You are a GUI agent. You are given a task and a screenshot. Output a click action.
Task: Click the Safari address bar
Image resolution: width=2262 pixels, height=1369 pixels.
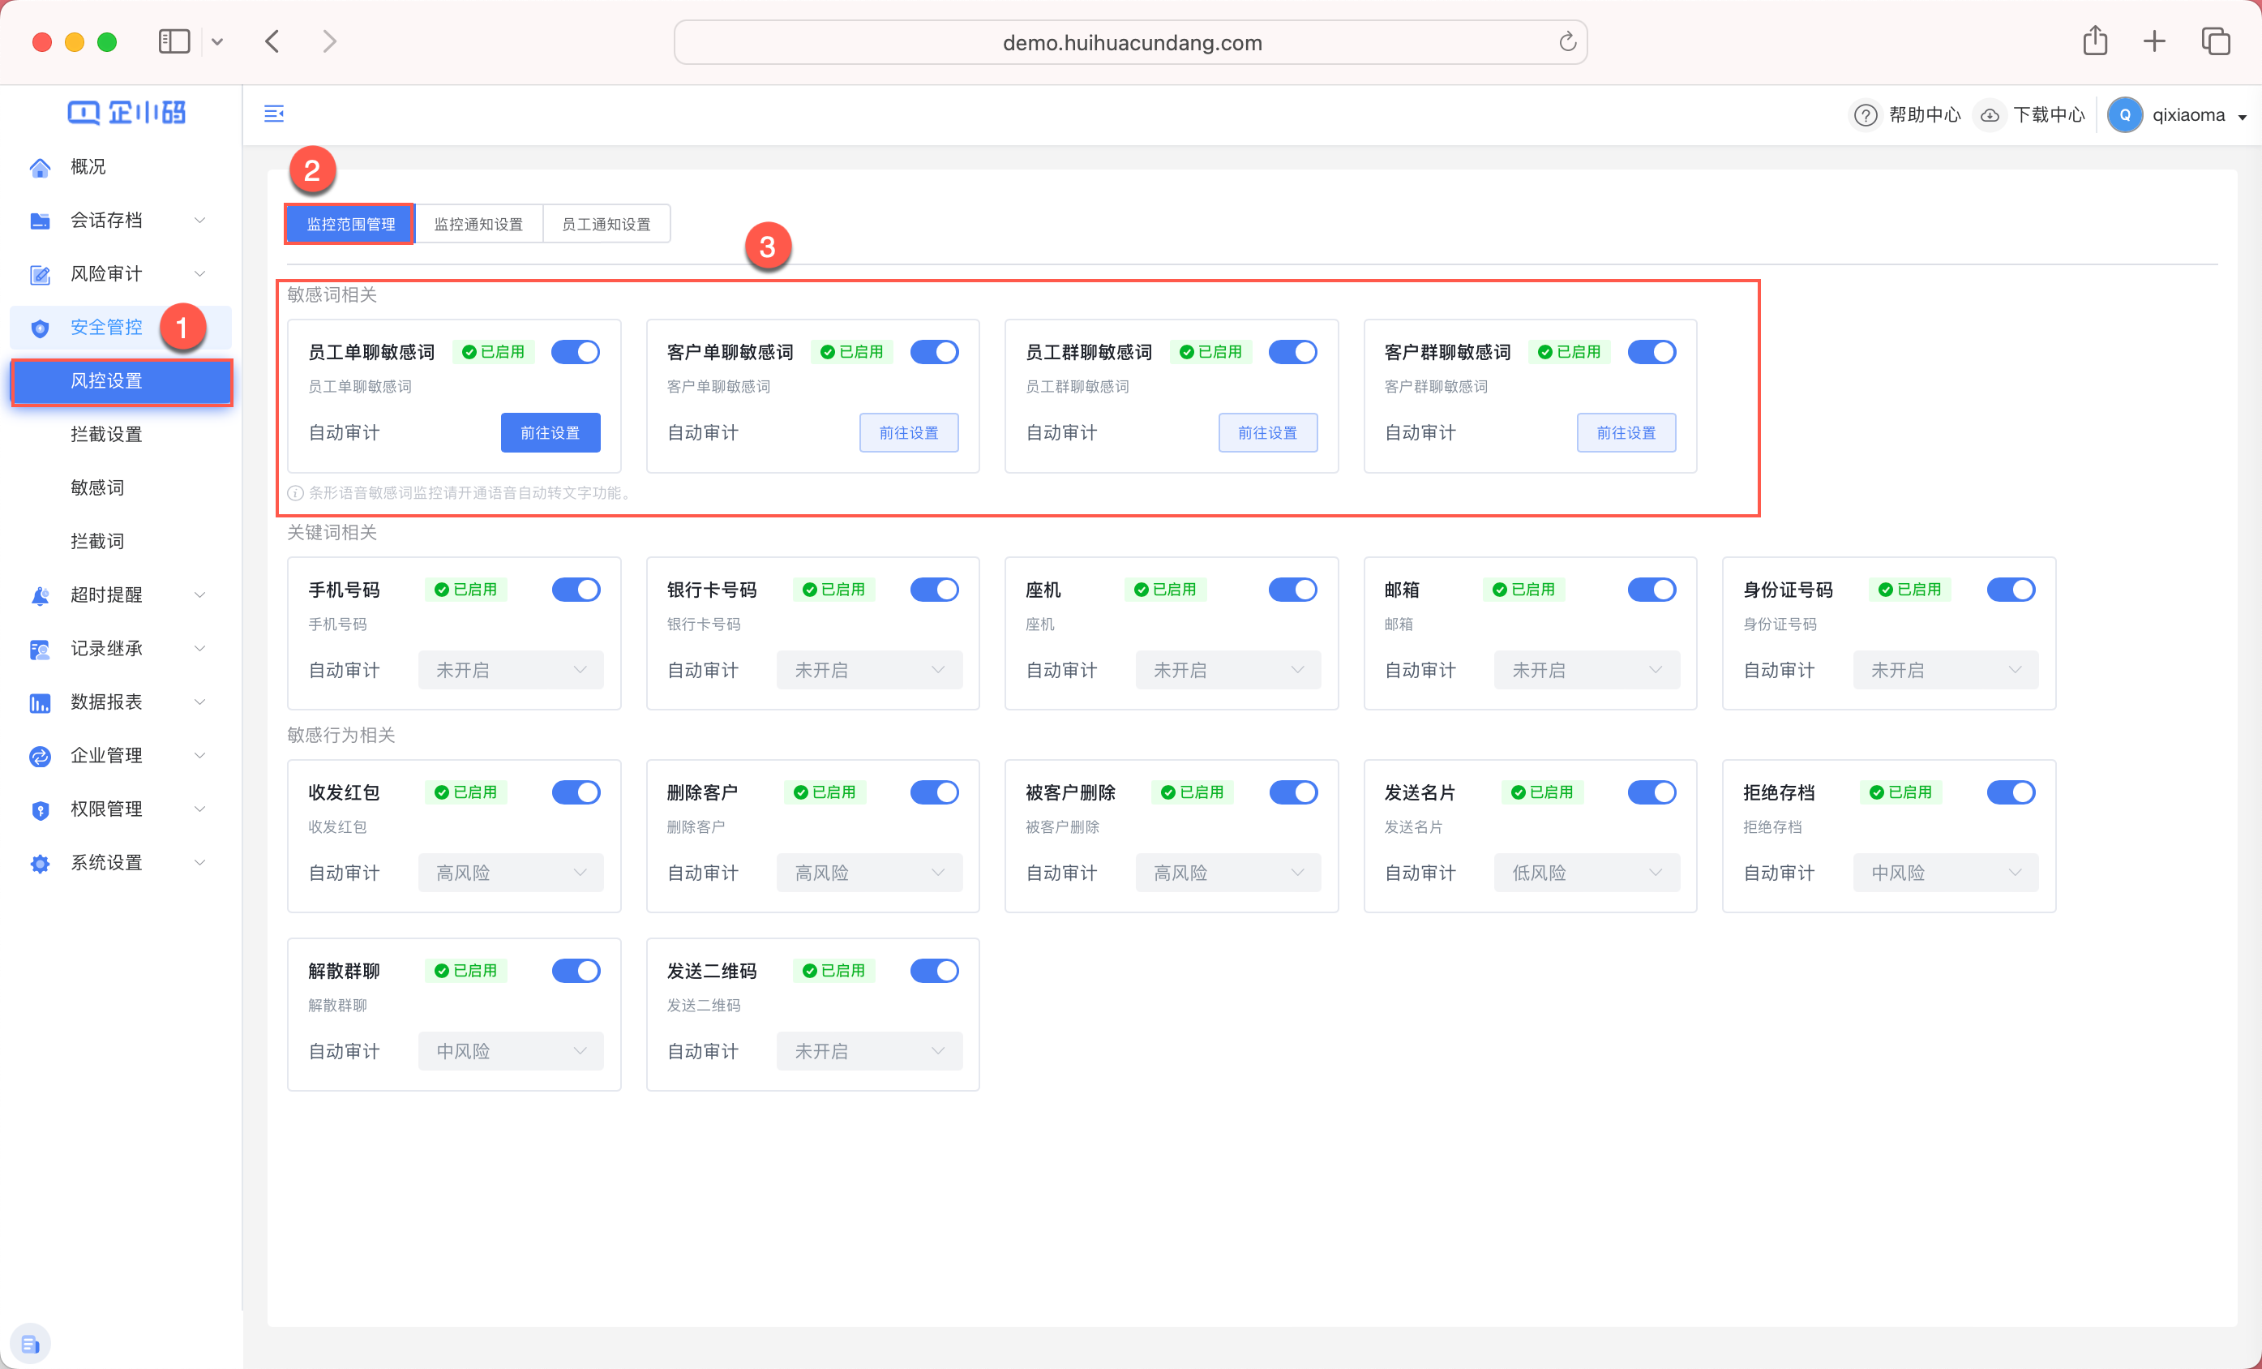coord(1130,42)
